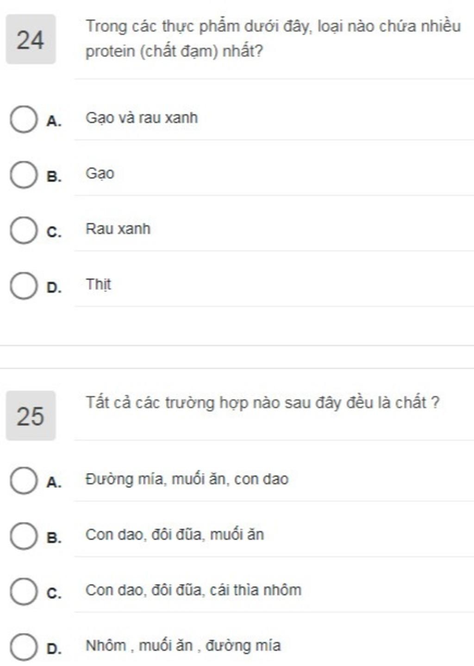Click the question number 25 badge
This screenshot has width=474, height=666.
tap(31, 416)
